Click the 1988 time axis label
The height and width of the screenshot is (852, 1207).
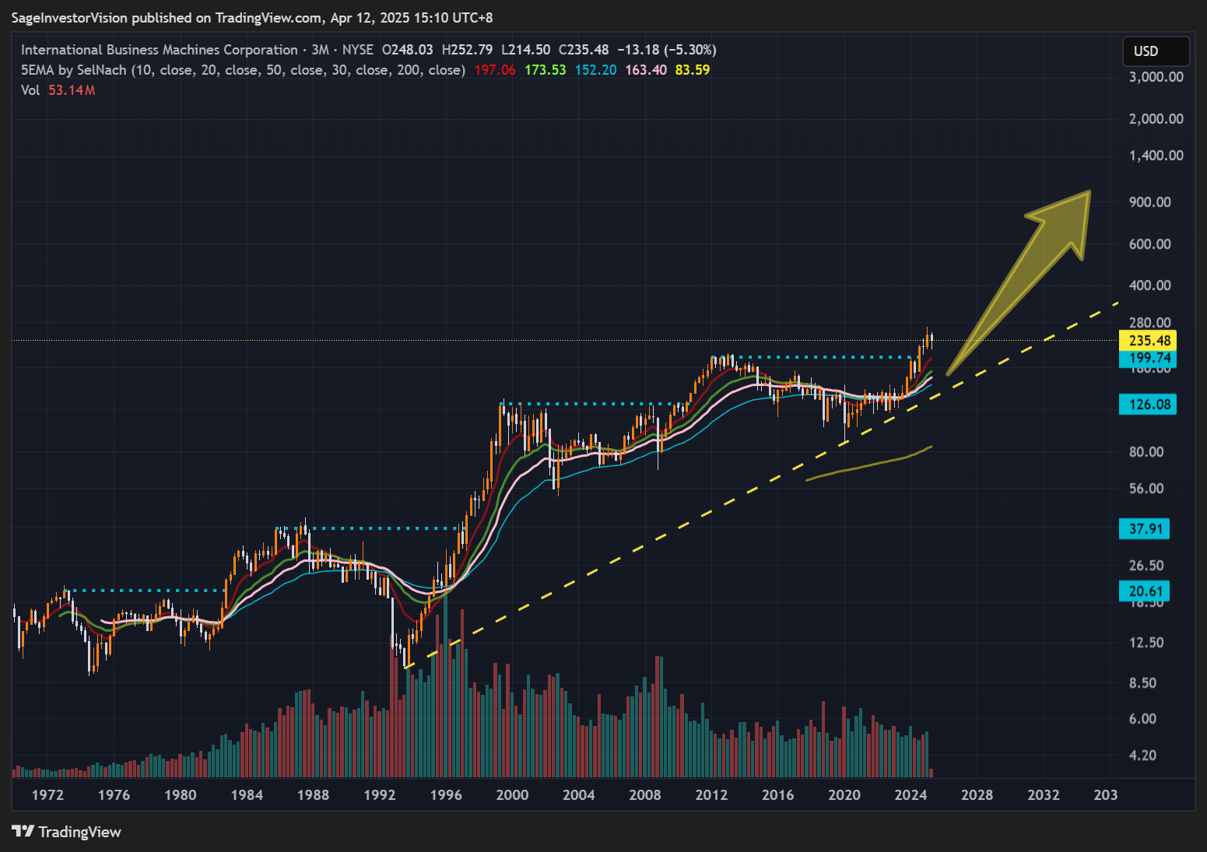313,795
